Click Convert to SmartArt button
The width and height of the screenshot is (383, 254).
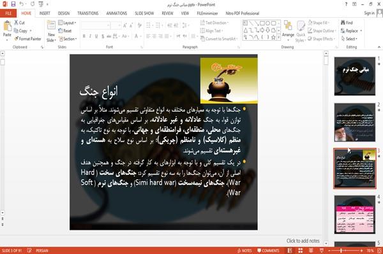coord(219,39)
